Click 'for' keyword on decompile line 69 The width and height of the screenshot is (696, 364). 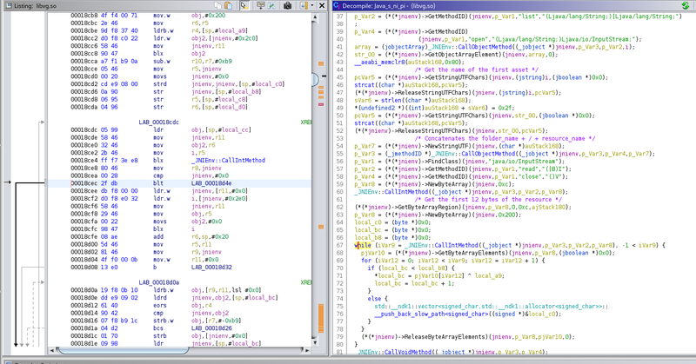point(365,261)
